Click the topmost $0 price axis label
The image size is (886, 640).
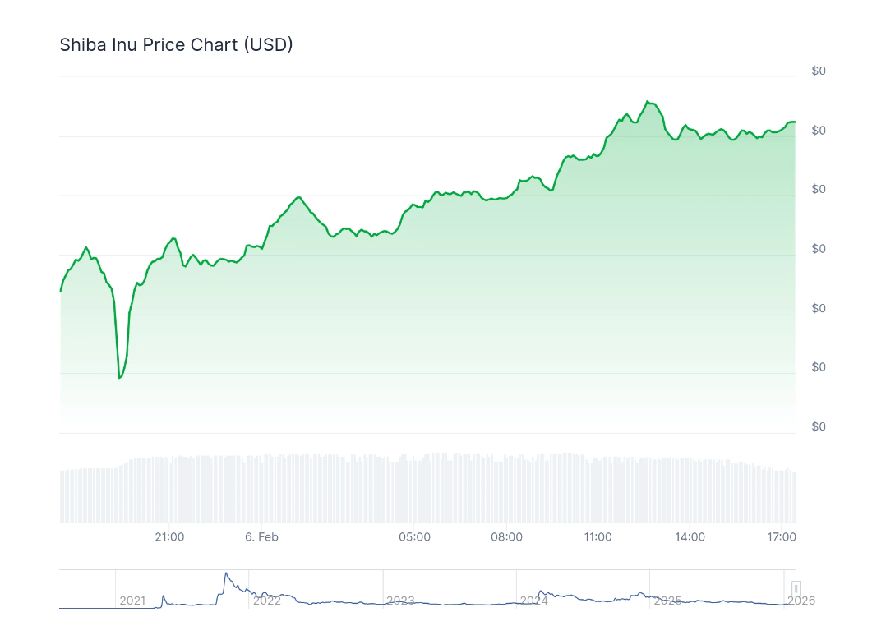click(x=819, y=71)
